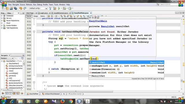Click the Javadoc popup back arrow
185x104 pixels.
(90, 18)
